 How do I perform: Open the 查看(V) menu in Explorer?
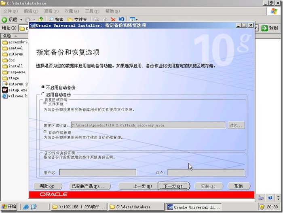click(x=51, y=11)
